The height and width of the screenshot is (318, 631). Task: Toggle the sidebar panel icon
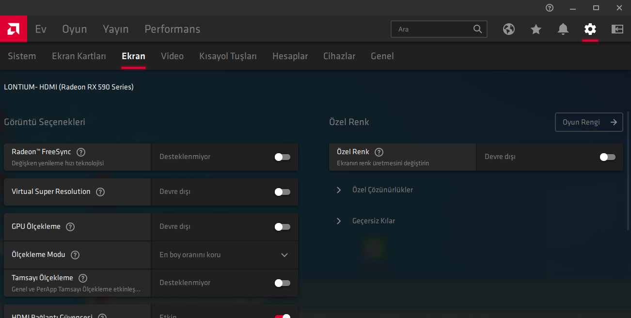coord(617,29)
